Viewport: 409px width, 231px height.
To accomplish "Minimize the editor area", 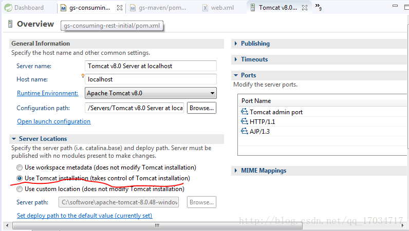I will point(395,6).
